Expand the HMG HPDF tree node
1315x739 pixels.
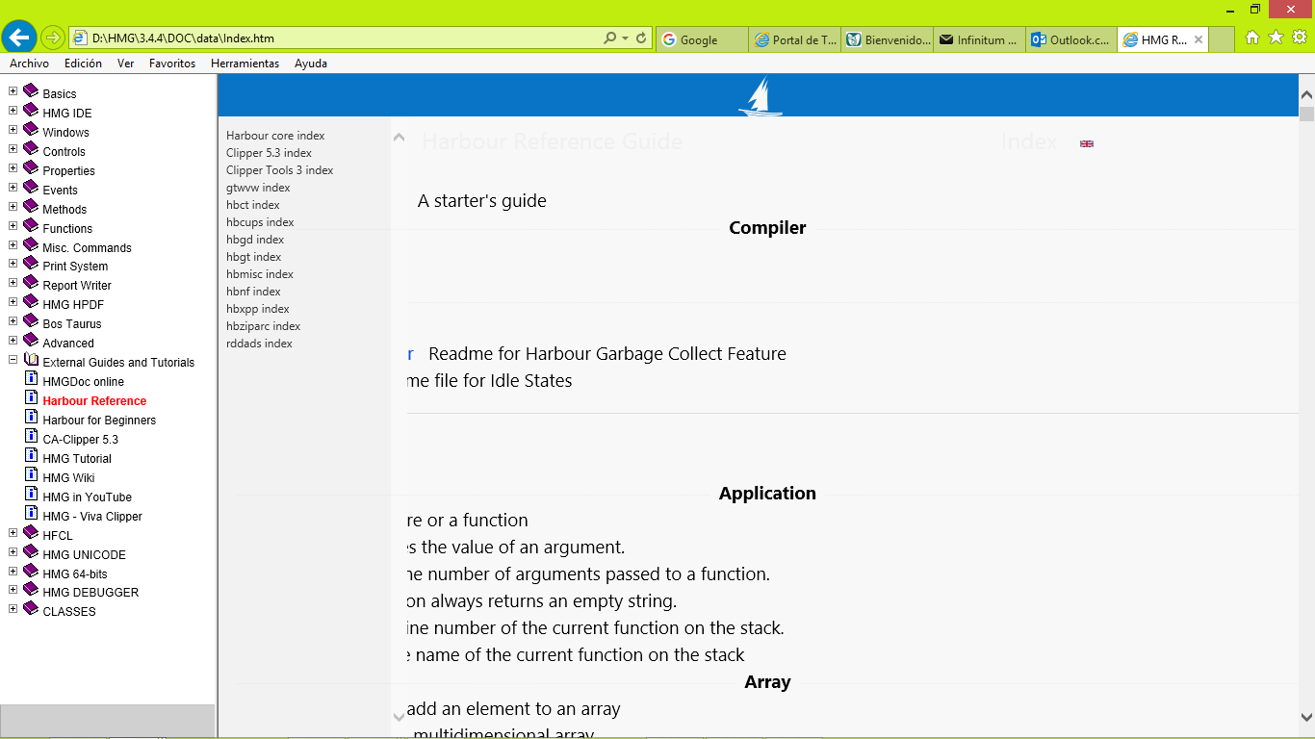tap(13, 302)
